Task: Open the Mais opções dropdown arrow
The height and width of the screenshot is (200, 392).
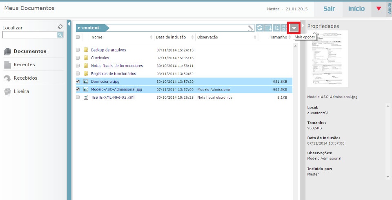Action: click(294, 28)
